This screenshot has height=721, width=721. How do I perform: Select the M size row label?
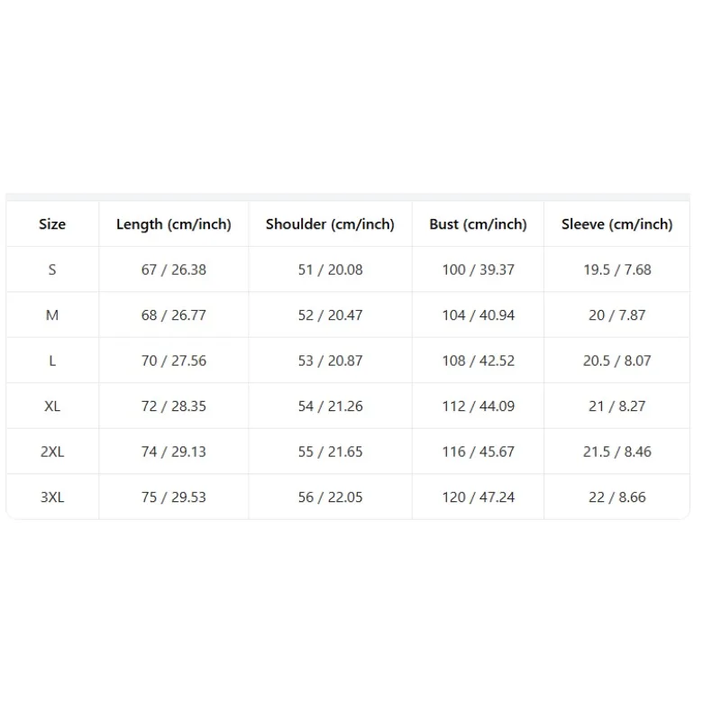52,315
